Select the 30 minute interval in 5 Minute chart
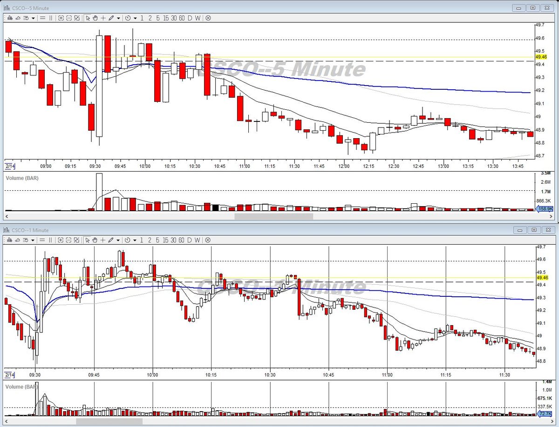 click(174, 18)
